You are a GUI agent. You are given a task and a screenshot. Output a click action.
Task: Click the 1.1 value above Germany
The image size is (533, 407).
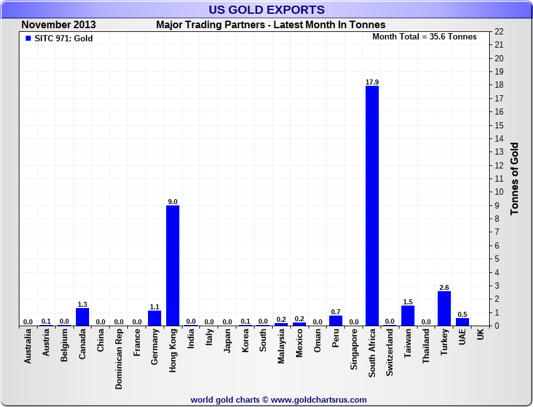(155, 307)
